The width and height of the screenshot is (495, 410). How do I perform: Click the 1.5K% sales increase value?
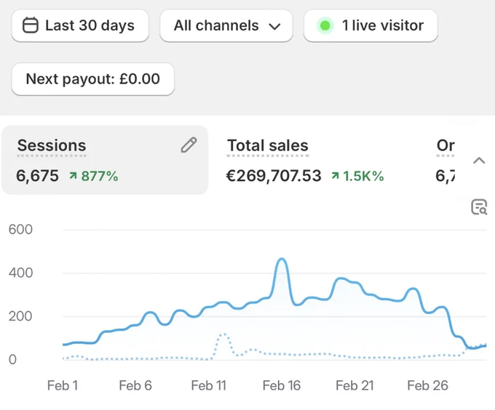357,176
